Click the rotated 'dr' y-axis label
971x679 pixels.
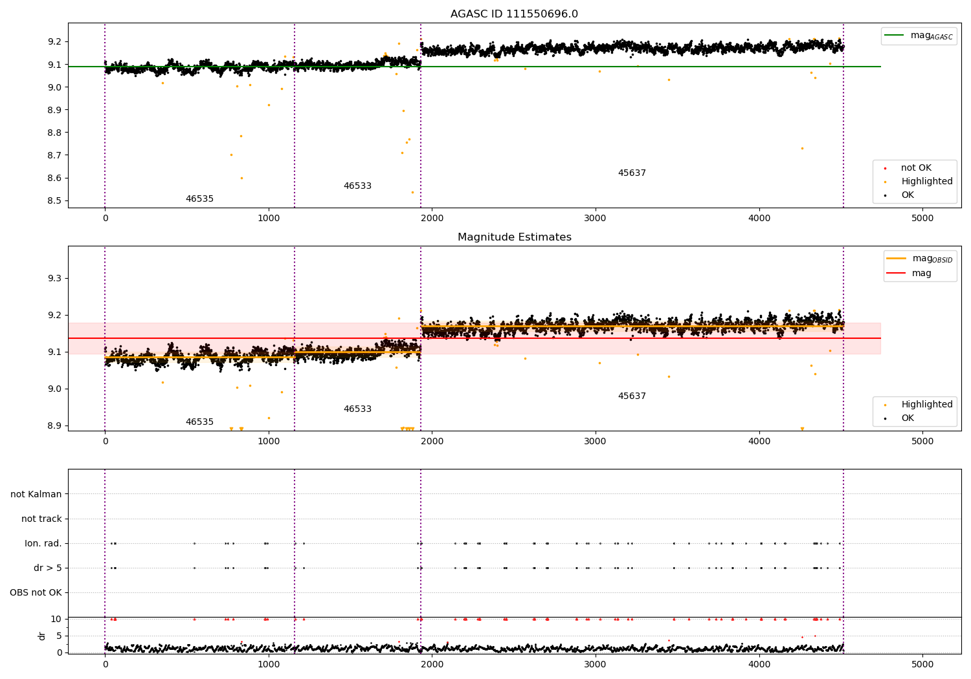[42, 636]
